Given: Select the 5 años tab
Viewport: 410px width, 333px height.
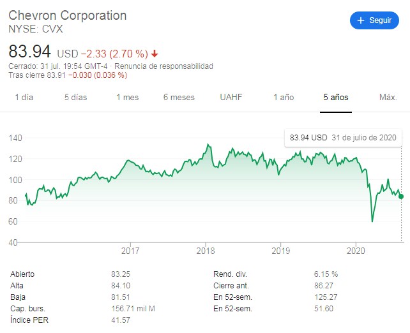Looking at the screenshot, I should (x=335, y=98).
